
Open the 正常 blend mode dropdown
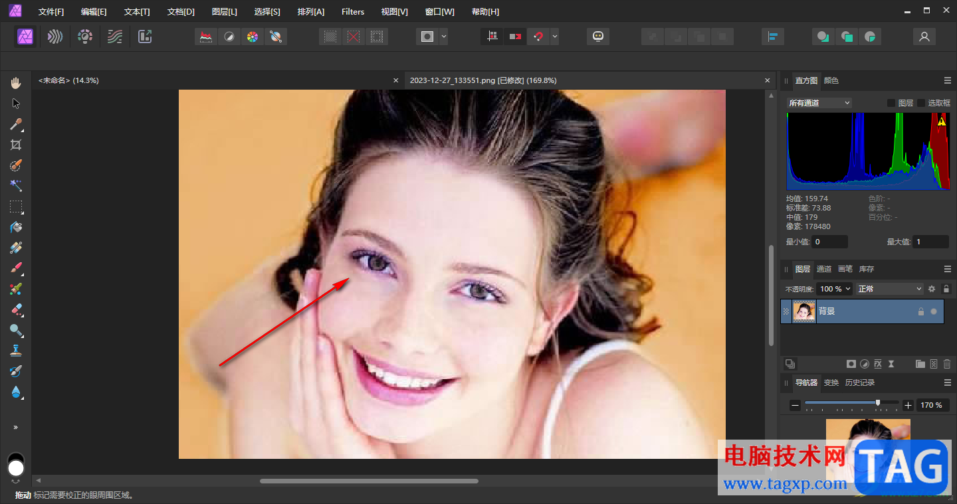click(x=890, y=289)
